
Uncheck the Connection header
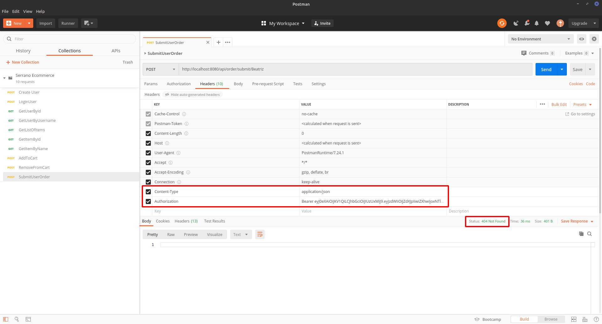pos(148,182)
